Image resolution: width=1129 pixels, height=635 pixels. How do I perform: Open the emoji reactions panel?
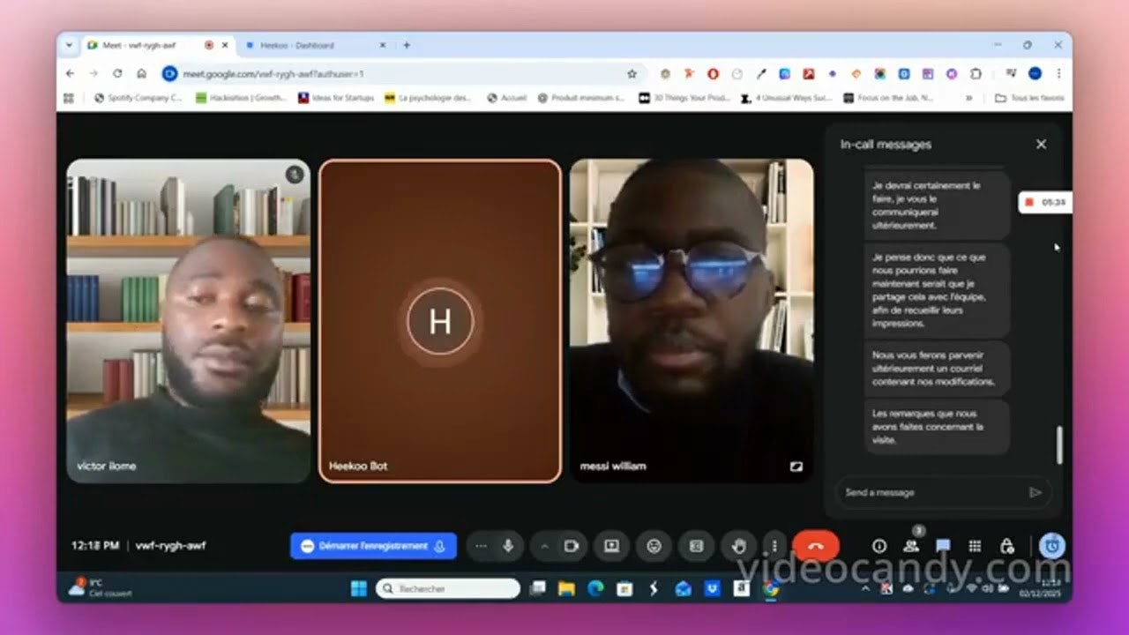[x=654, y=546]
